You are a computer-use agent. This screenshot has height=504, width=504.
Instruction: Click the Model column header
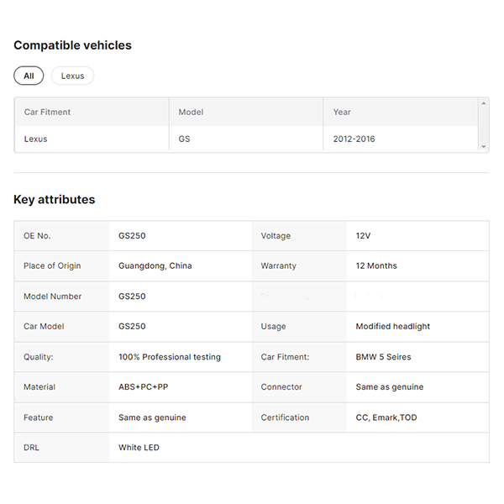pos(191,112)
